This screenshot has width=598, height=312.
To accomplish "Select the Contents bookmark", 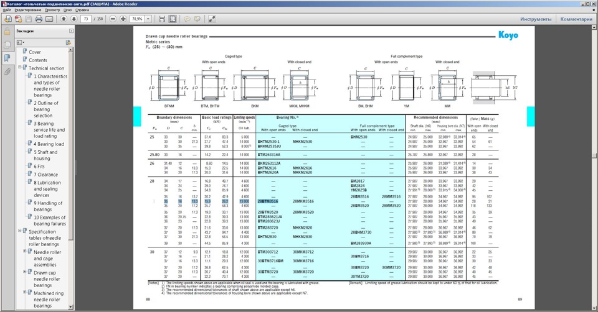I will point(38,60).
